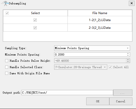Viewport: 136px width, 109px height.
Task: Click the Minimum Points Spacing value field
Action: click(90, 55)
